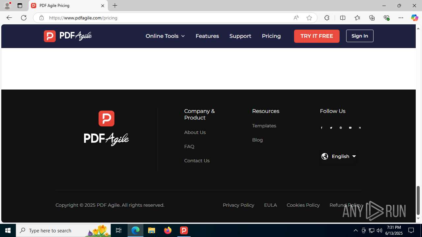Open File Explorer from taskbar

point(152,230)
